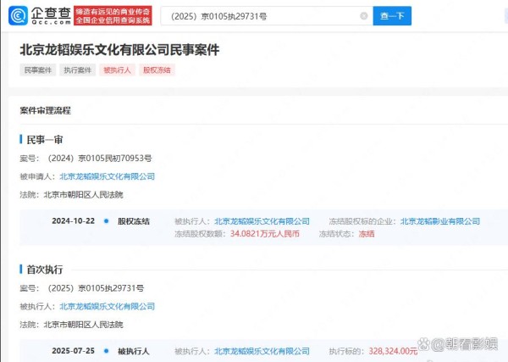Open 北京龙韬娱乐文化有限公司 link under 被申请人
This screenshot has height=362, width=508.
(x=108, y=176)
